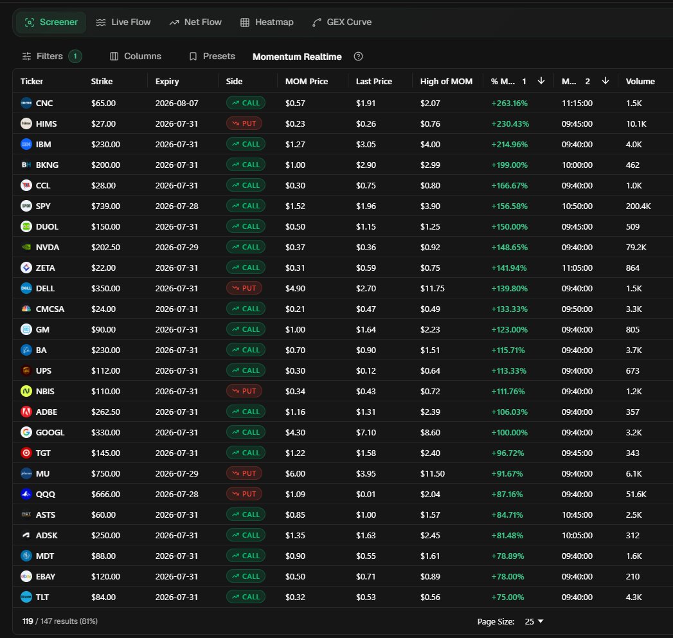Image resolution: width=673 pixels, height=638 pixels.
Task: Click the HIMS ticker logo
Action: coord(26,123)
